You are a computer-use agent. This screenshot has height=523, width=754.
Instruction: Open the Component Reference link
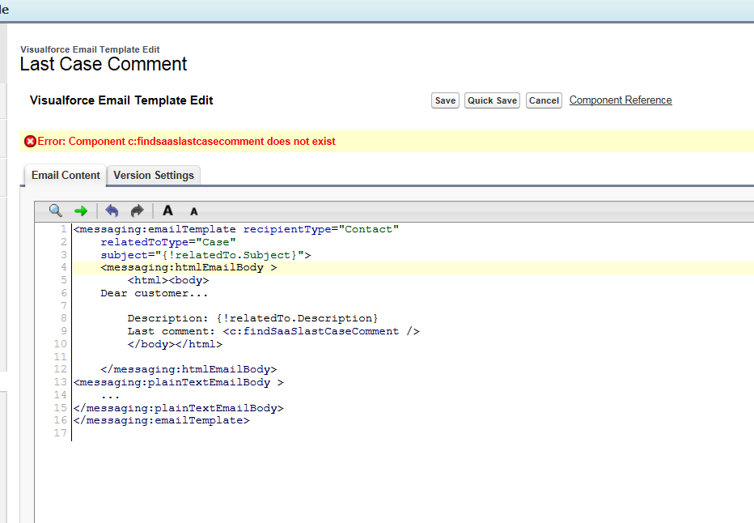[621, 100]
